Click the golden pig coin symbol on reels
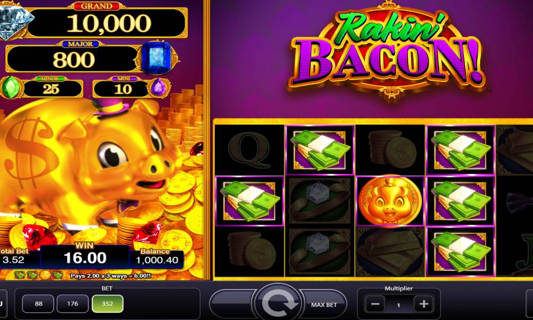Viewport: 533px width, 320px height. click(x=390, y=201)
